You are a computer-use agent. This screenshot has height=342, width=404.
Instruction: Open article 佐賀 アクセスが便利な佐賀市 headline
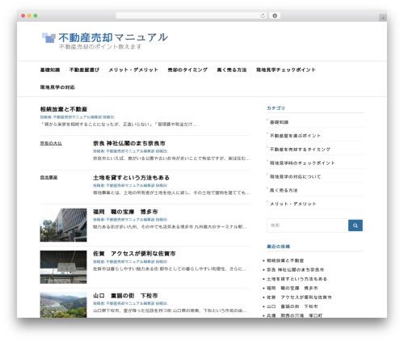(134, 254)
